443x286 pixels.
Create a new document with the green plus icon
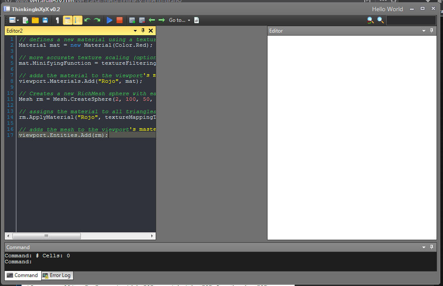click(x=25, y=20)
